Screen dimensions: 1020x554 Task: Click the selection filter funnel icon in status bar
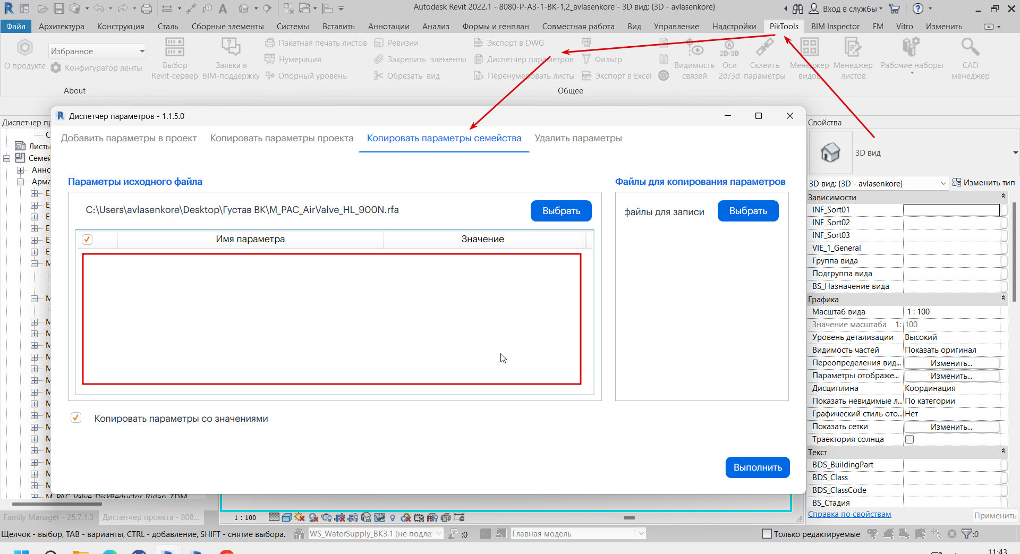click(x=967, y=534)
